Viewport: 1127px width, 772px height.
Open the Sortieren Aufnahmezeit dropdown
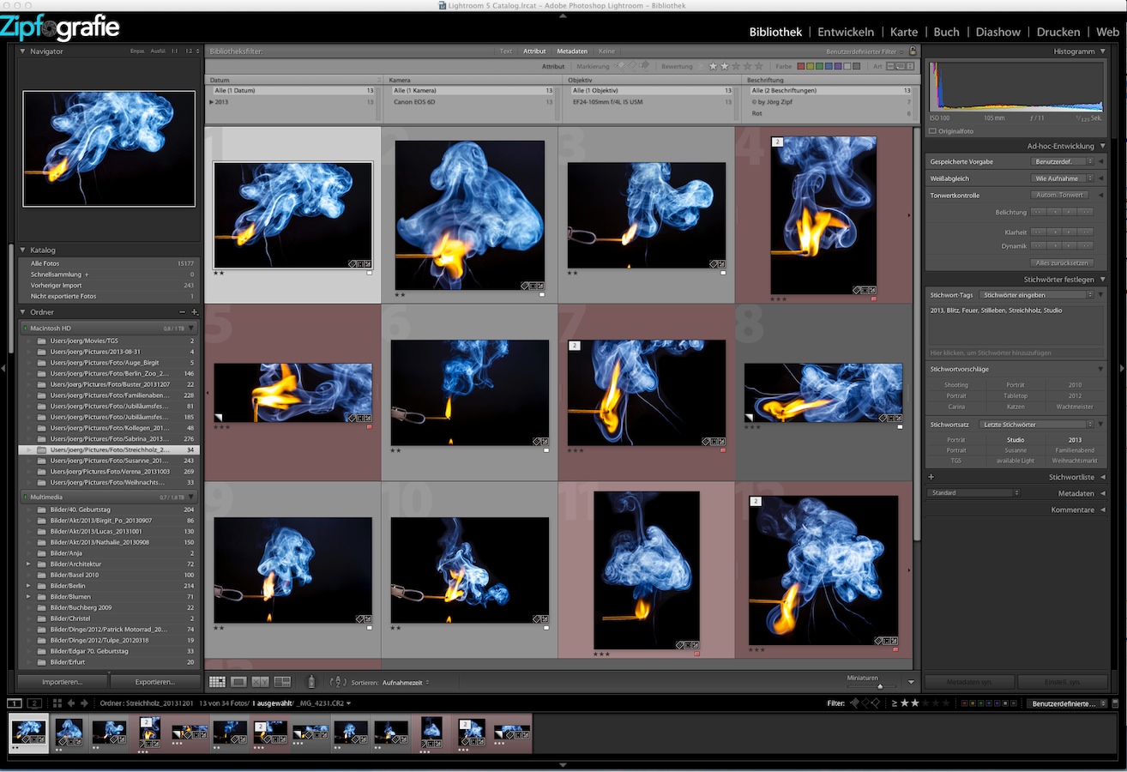406,683
